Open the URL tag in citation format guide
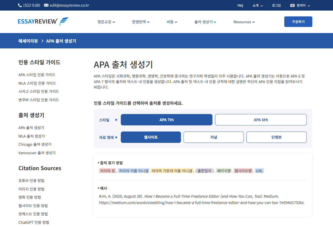Image resolution: width=333 pixels, height=227 pixels. (259, 171)
